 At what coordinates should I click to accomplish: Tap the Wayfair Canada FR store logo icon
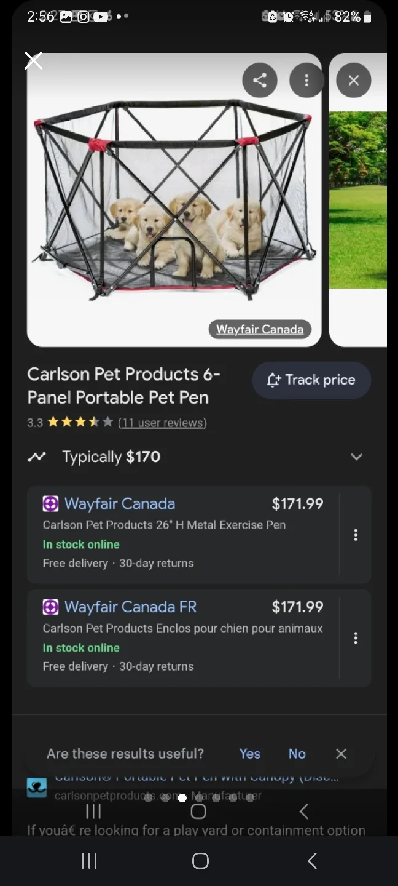(x=50, y=607)
